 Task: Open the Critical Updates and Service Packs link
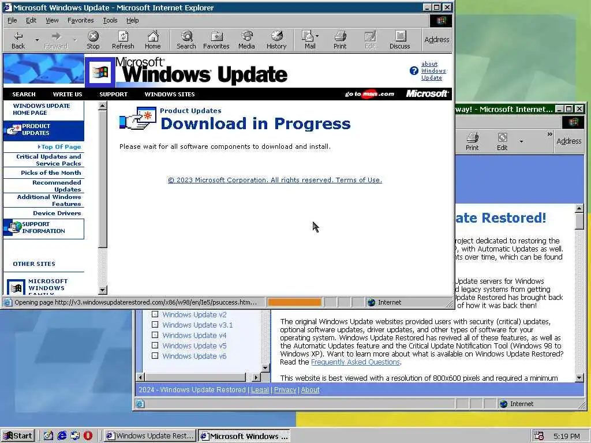(48, 160)
